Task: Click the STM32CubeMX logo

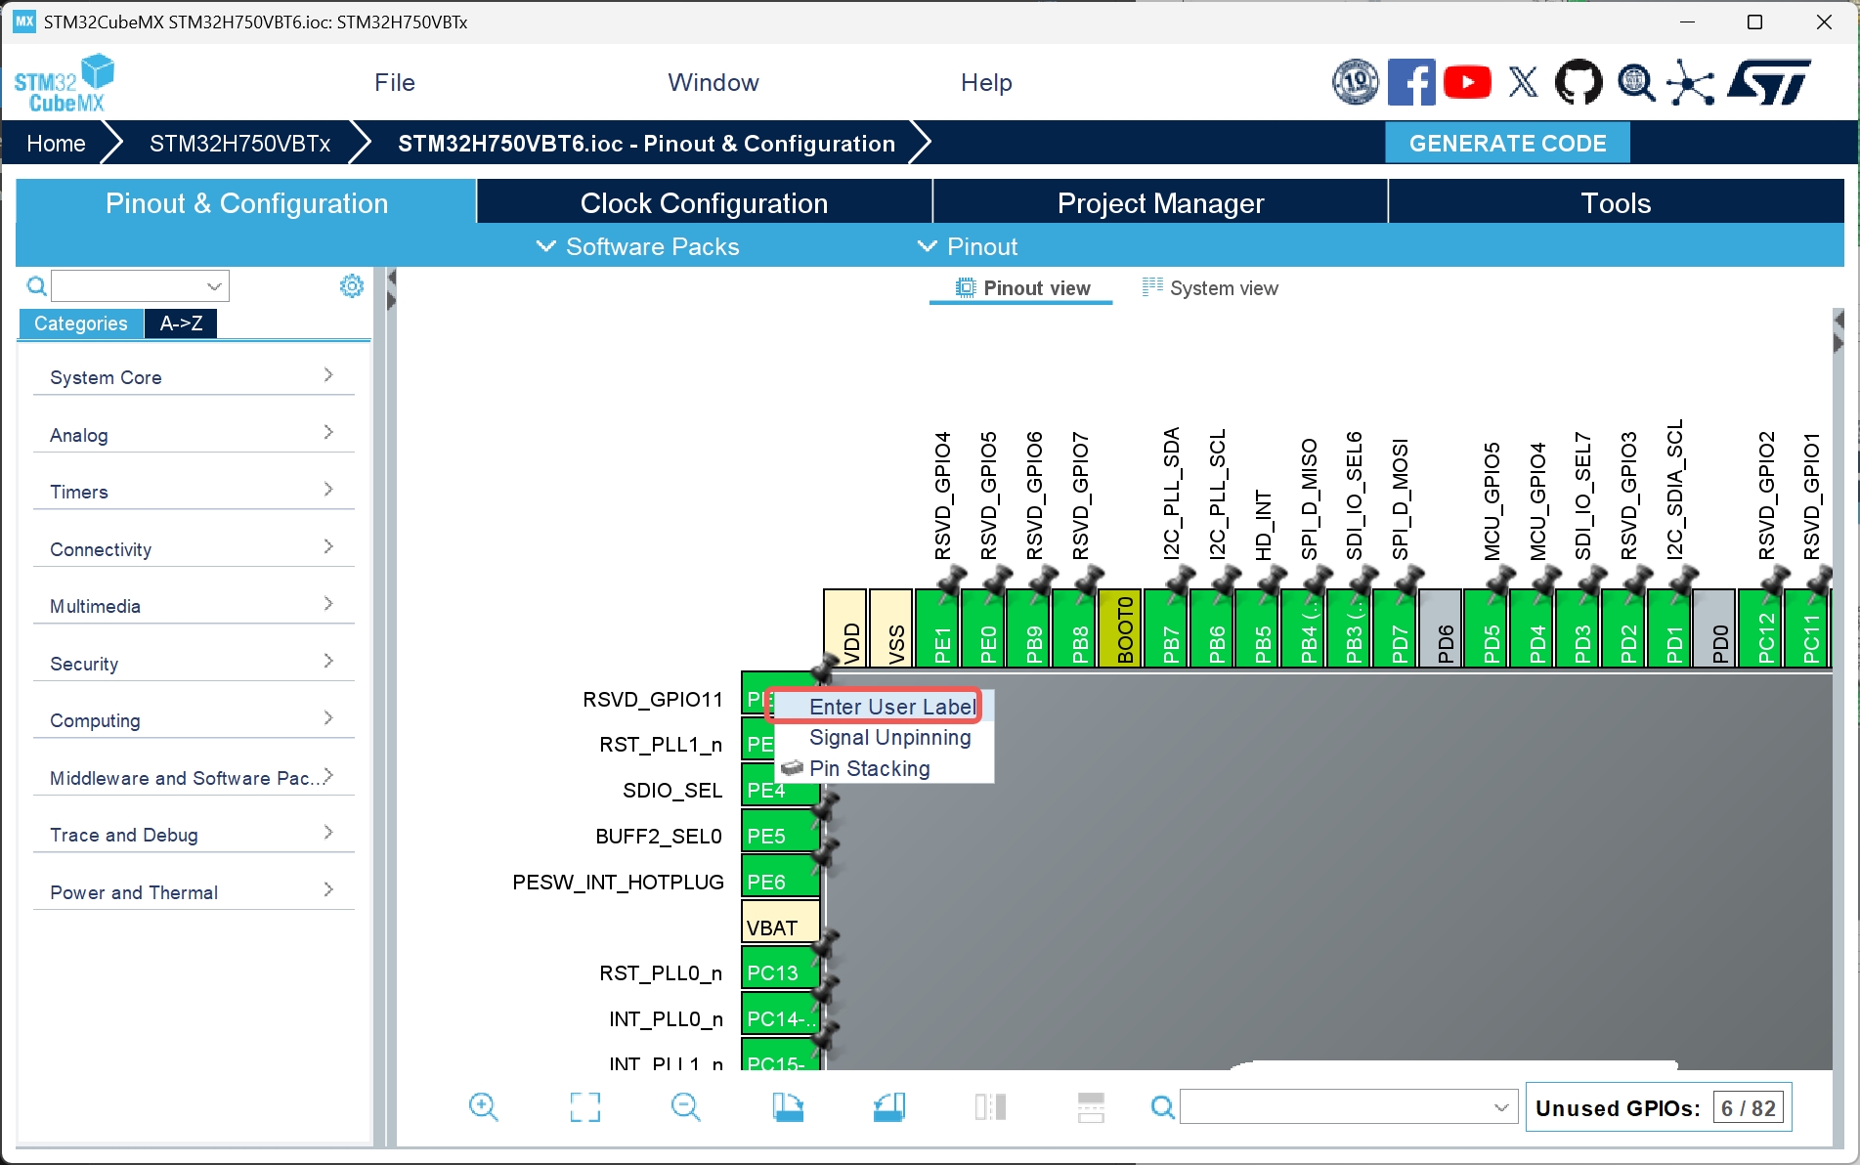Action: pyautogui.click(x=64, y=83)
